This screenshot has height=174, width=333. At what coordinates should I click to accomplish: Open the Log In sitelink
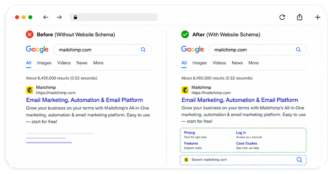241,133
